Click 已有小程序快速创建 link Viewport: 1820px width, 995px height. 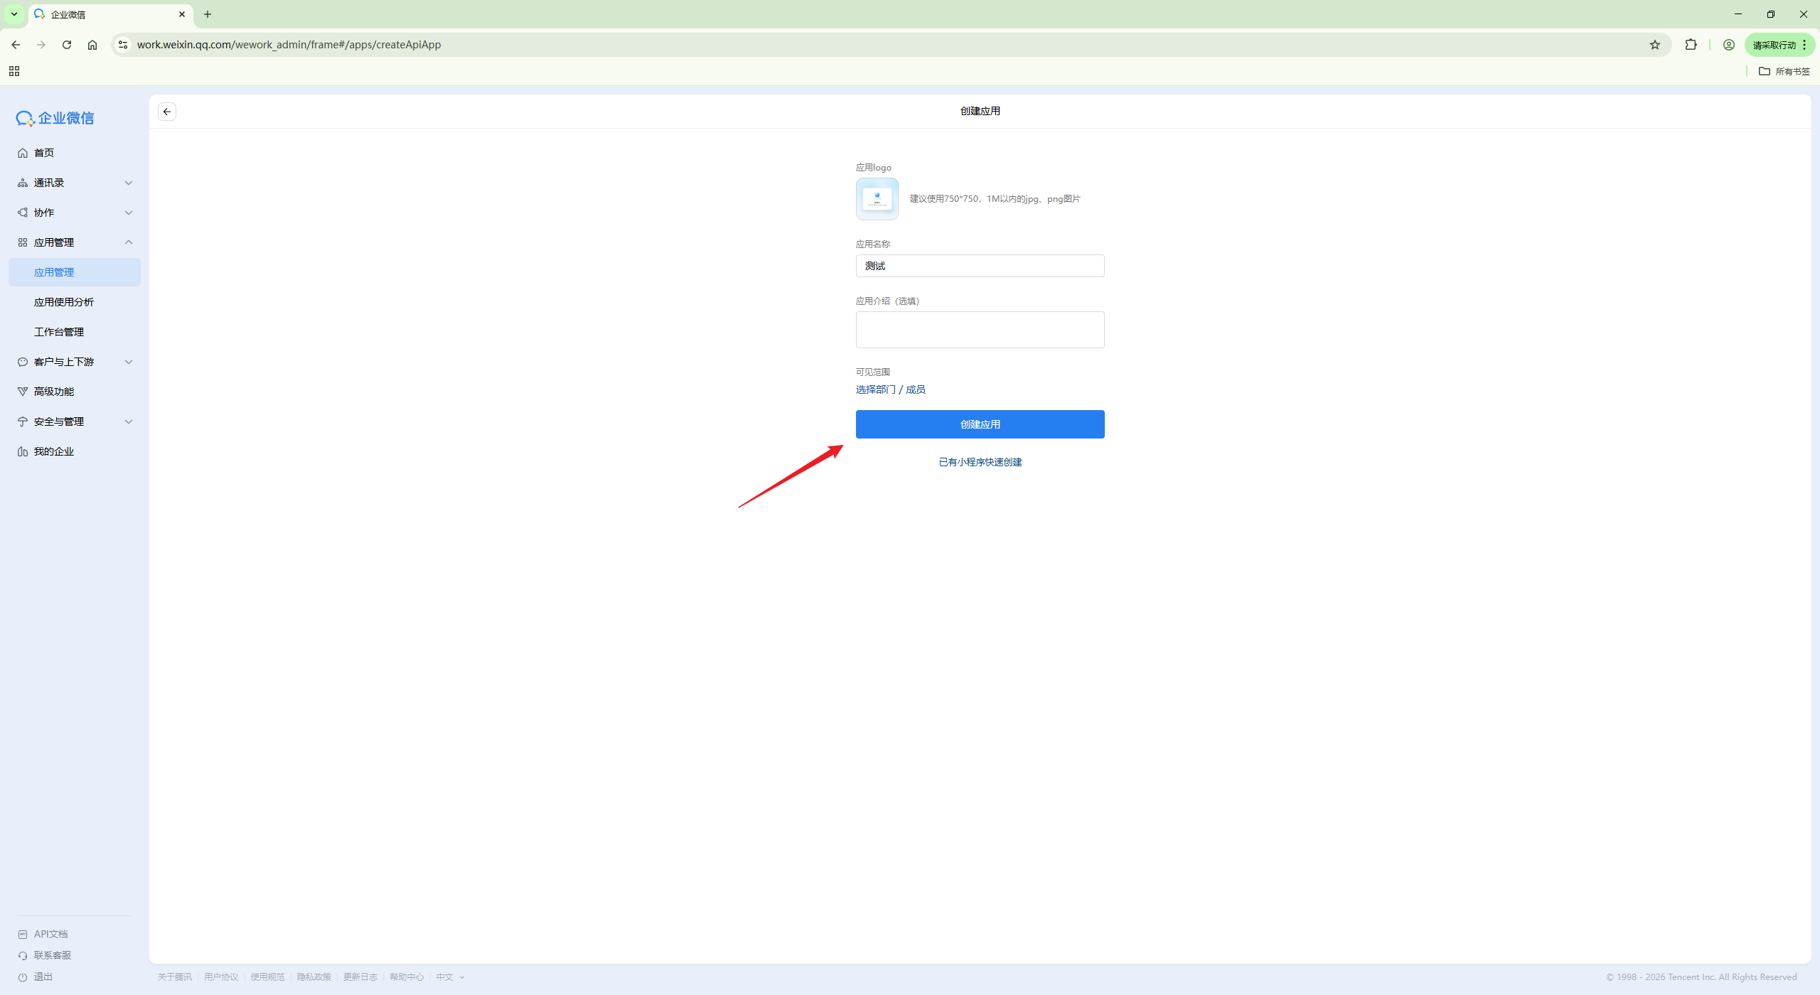tap(980, 462)
